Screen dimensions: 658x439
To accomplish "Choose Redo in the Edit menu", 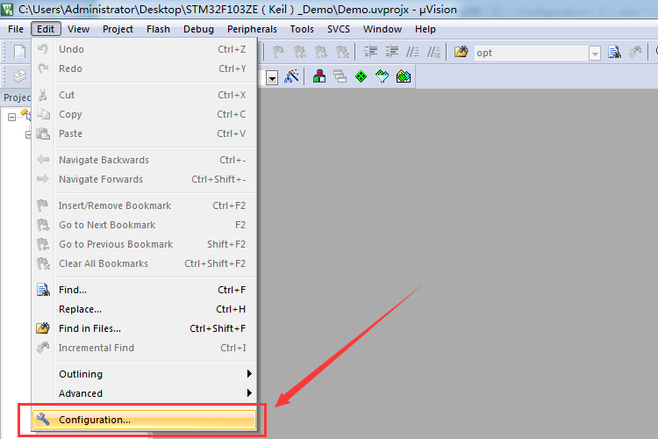I will pos(145,68).
